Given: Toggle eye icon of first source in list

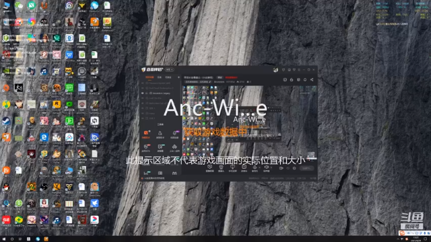Looking at the screenshot, I should click(142, 83).
